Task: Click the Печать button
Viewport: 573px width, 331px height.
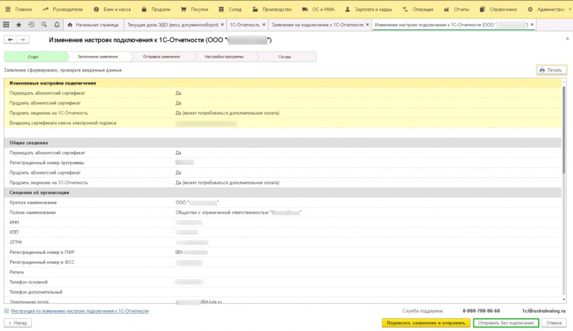Action: [x=551, y=70]
